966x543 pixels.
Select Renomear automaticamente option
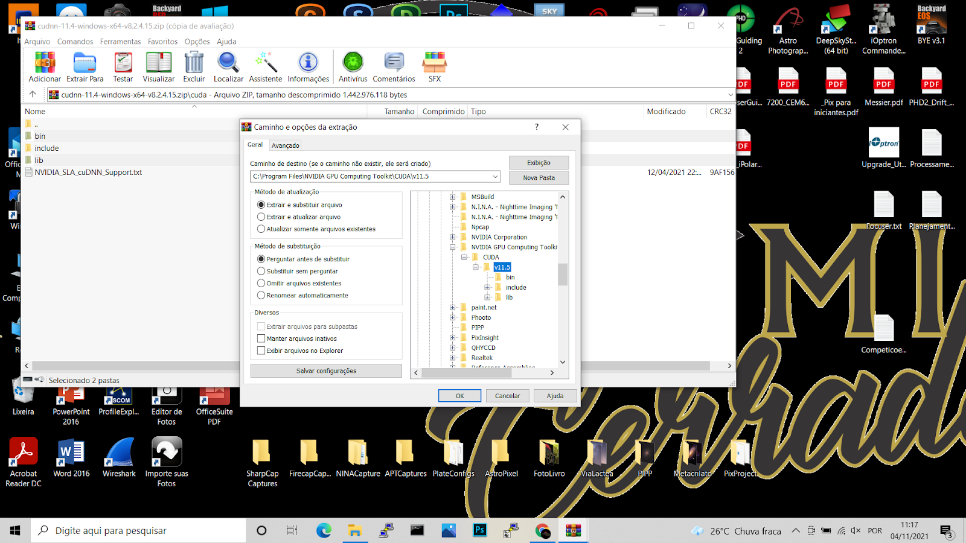pyautogui.click(x=261, y=296)
